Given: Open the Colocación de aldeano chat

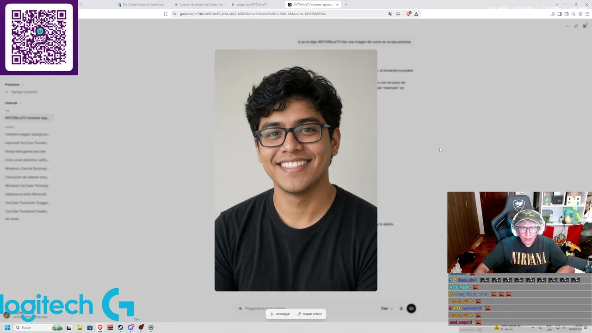Looking at the screenshot, I should click(x=26, y=177).
